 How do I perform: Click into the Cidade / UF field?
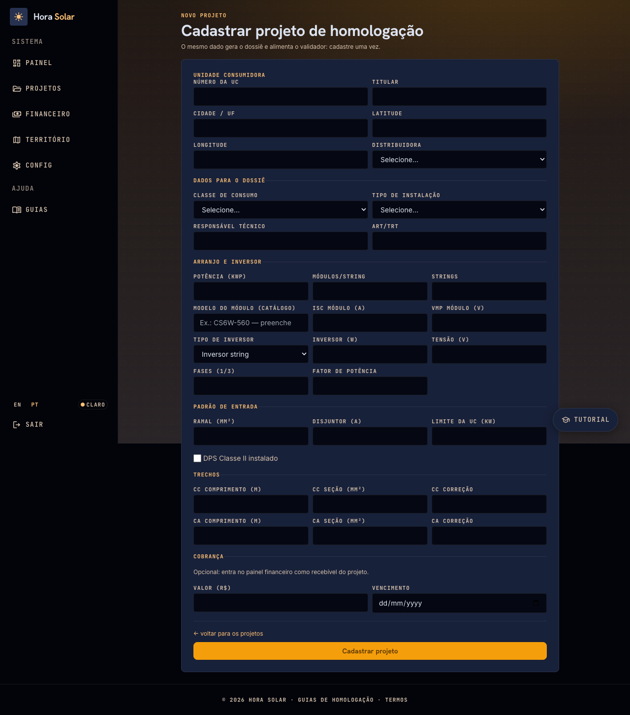pos(281,128)
